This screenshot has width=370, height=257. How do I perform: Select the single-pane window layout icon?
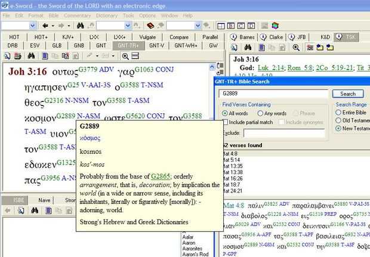coord(221,26)
